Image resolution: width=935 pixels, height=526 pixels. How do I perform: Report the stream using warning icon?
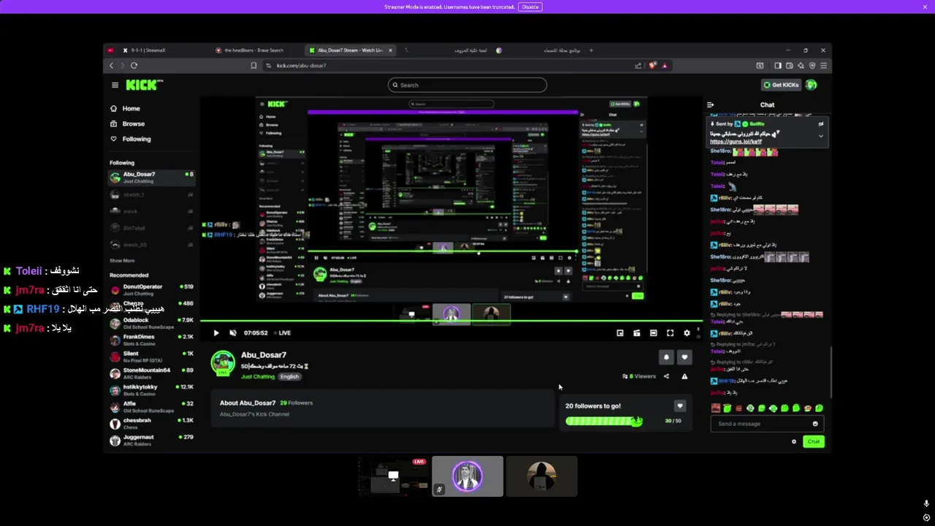(x=684, y=376)
